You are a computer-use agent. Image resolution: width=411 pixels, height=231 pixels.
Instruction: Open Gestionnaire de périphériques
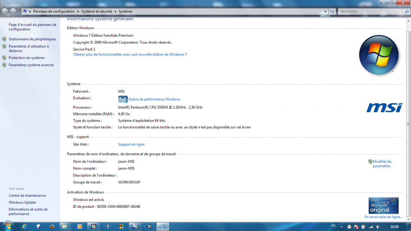pos(32,39)
